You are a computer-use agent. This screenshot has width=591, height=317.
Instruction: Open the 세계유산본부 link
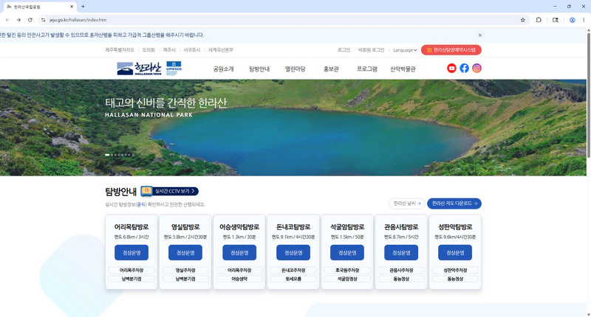click(x=220, y=49)
